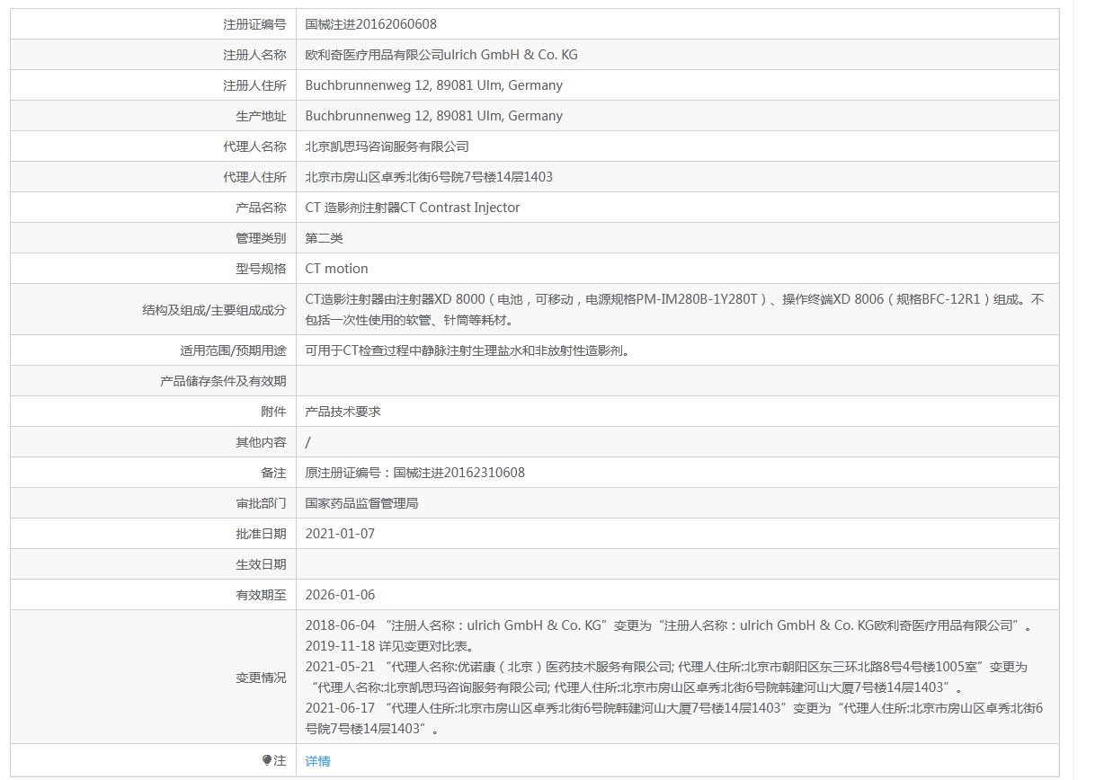1095x780 pixels.
Task: Select the CT motion model value
Action: click(337, 269)
